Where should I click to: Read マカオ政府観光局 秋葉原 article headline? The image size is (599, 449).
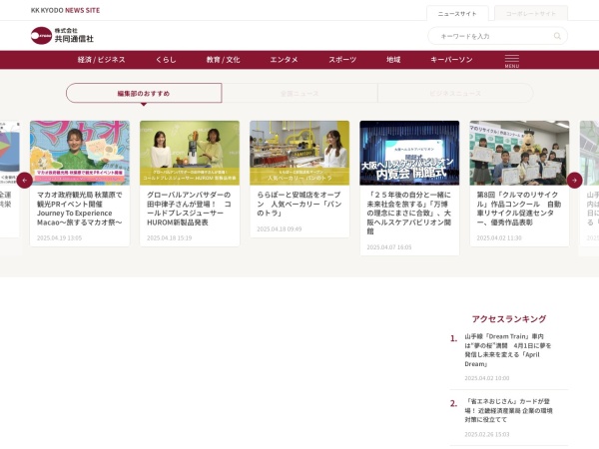point(80,209)
